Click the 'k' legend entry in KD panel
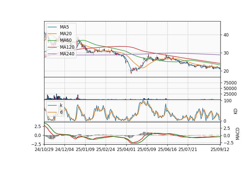Viewport: 245px width, 176px height. [x=61, y=105]
